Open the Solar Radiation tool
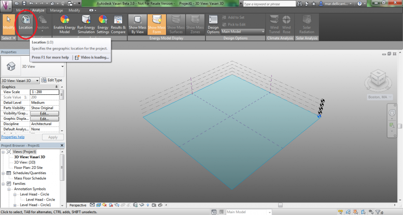 pos(307,25)
